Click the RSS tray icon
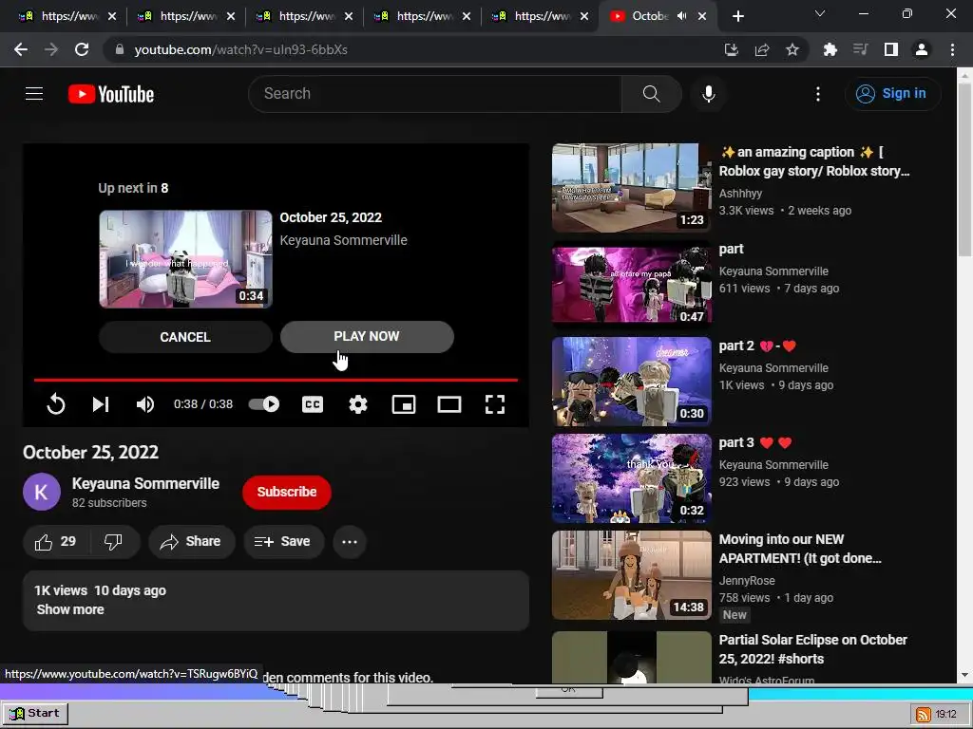This screenshot has height=729, width=973. [x=924, y=714]
